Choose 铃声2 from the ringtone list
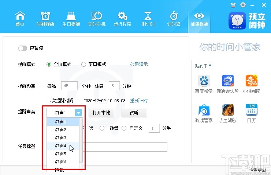 63,130
